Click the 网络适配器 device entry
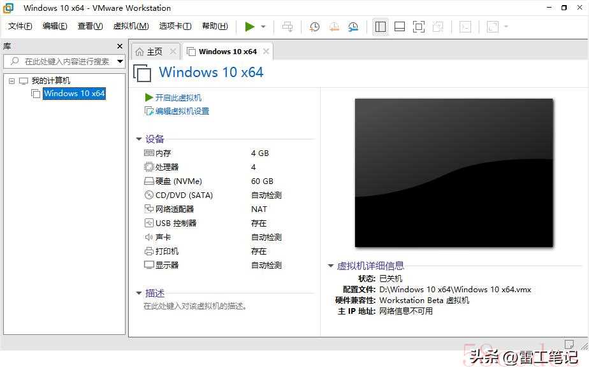589x375 pixels. click(x=174, y=209)
